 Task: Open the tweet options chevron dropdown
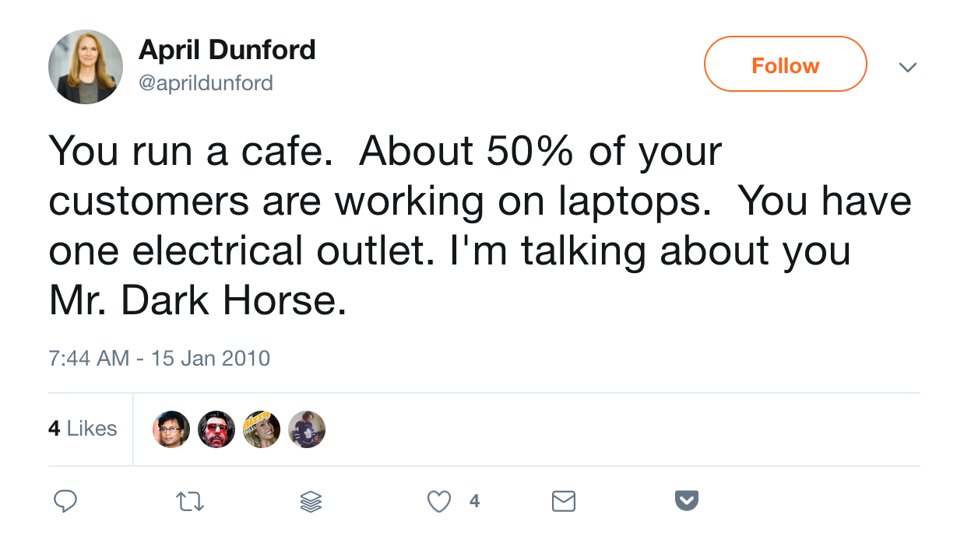point(906,67)
